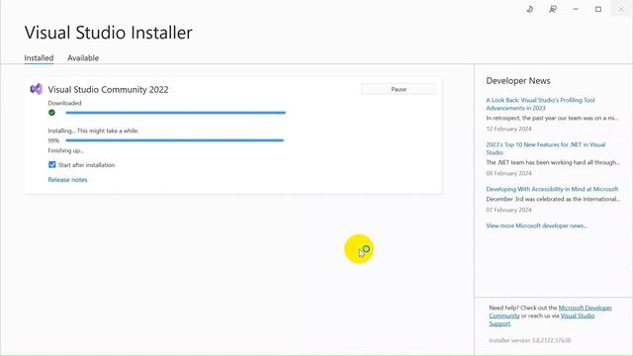The width and height of the screenshot is (633, 356).
Task: Click the Developer News heading
Action: [518, 81]
